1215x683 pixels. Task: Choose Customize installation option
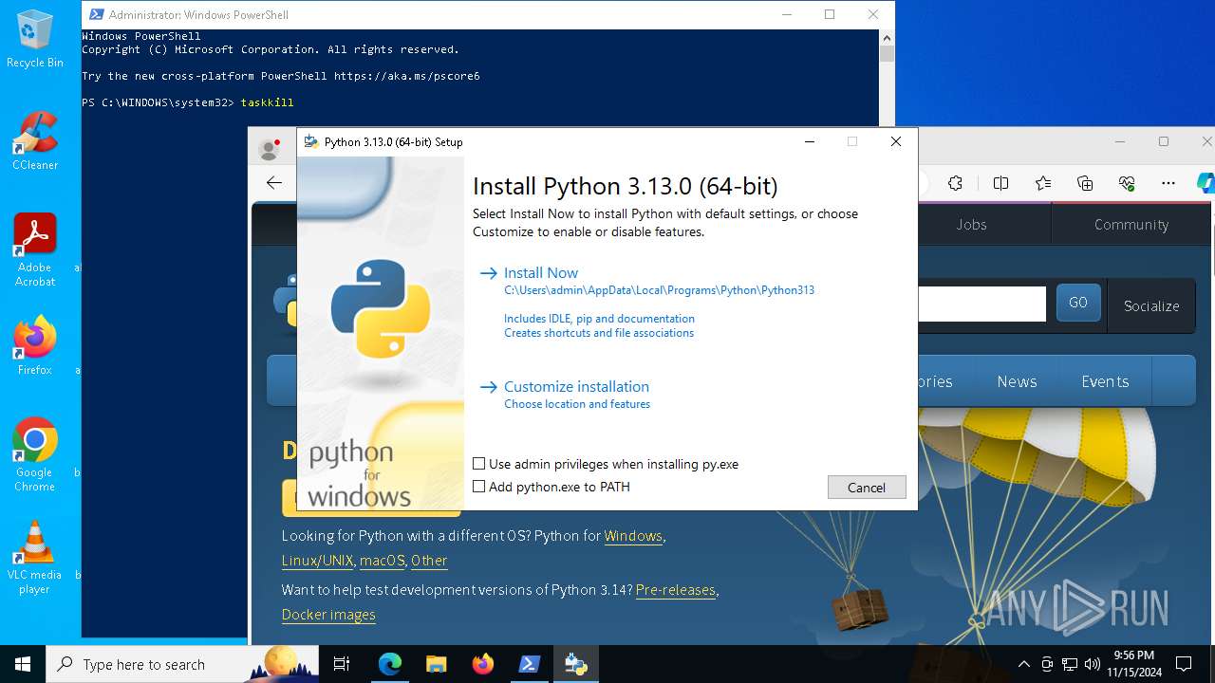[x=576, y=386]
